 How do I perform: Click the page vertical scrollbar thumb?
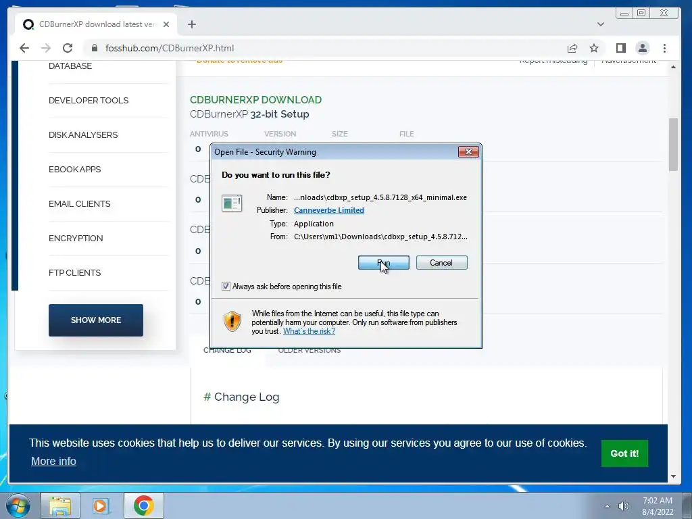pos(673,145)
